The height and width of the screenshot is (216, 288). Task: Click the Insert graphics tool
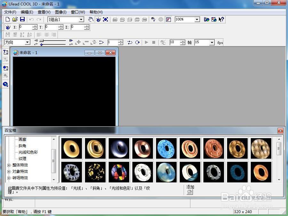5,68
